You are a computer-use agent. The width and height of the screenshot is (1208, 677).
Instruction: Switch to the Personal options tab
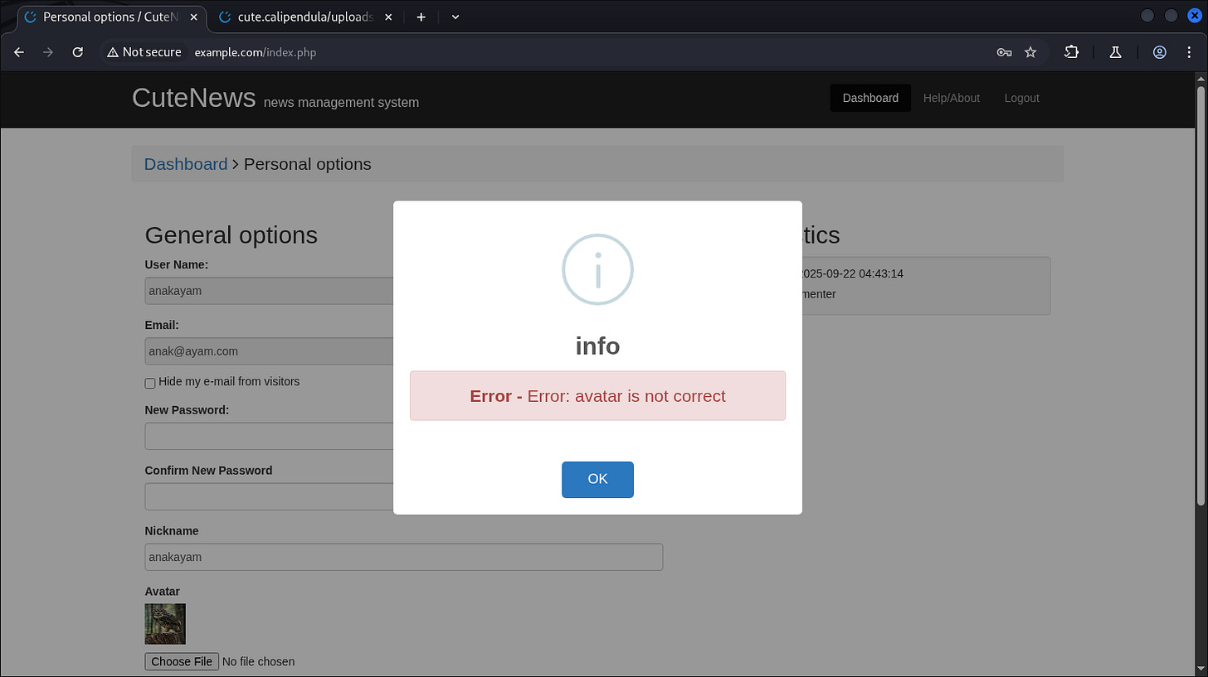[110, 17]
